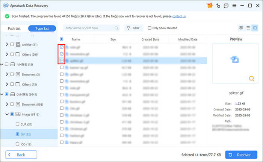
Task: Click the funnel icon on Filter
Action: coord(128,28)
